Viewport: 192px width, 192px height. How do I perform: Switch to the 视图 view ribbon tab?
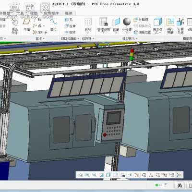(x=34, y=13)
